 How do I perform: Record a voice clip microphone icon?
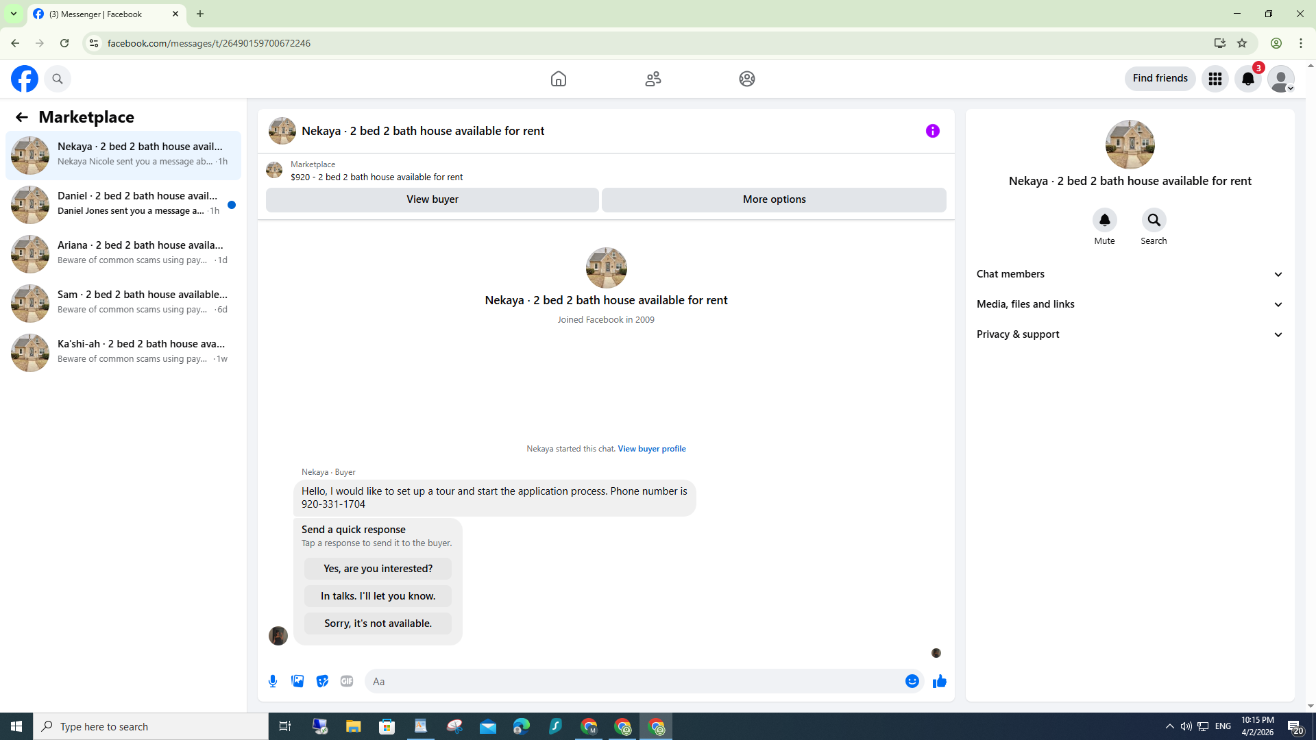273,681
